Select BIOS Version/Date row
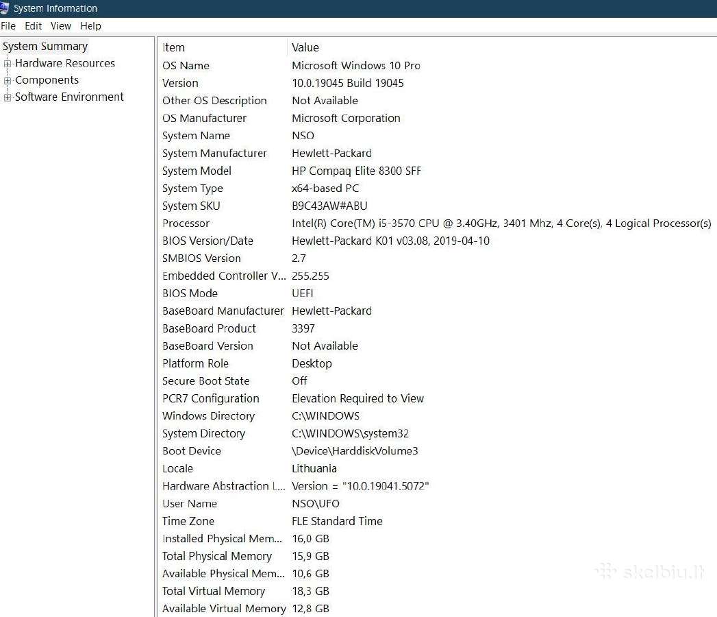 [x=207, y=241]
